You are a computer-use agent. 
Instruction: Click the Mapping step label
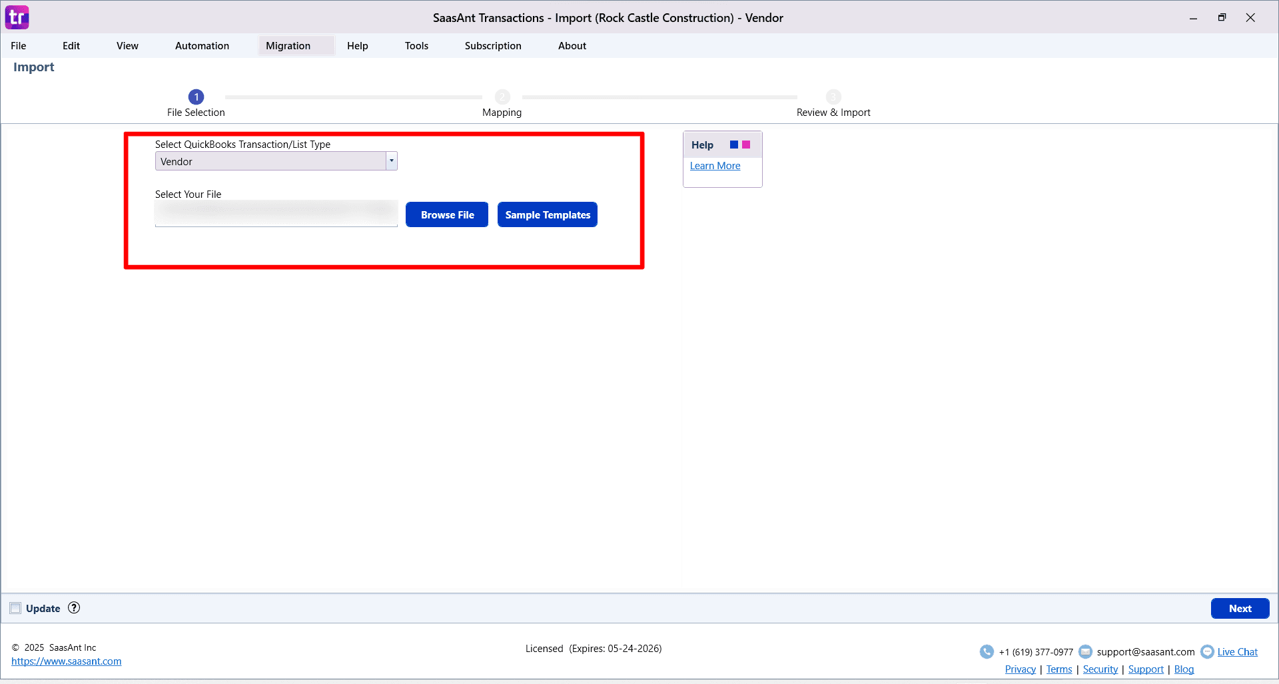click(502, 113)
